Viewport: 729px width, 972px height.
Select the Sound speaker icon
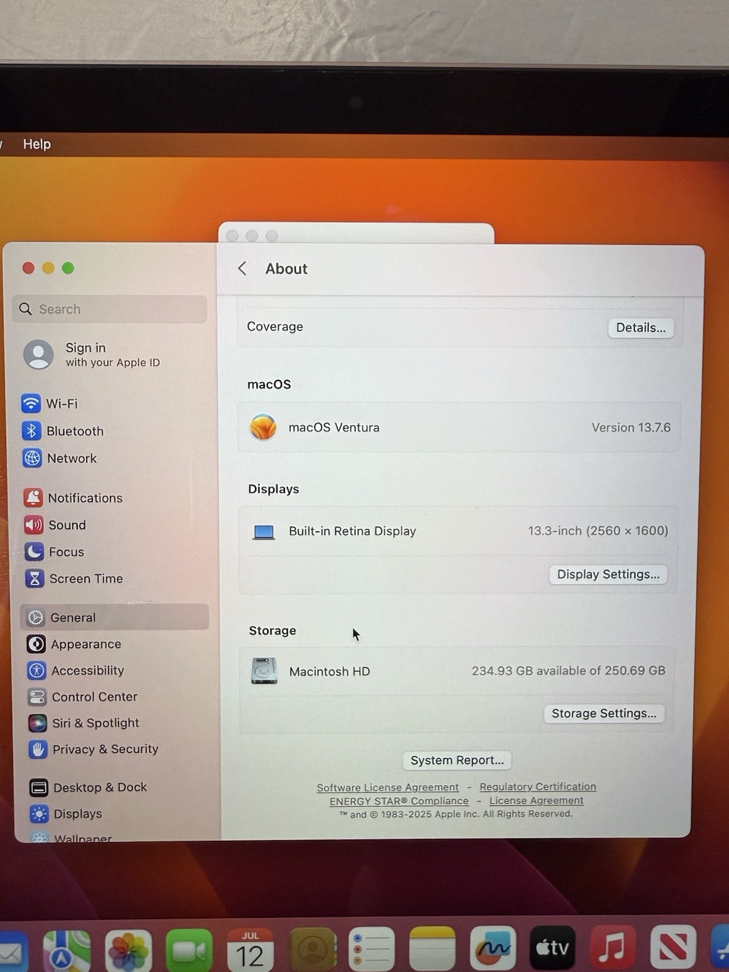click(34, 525)
